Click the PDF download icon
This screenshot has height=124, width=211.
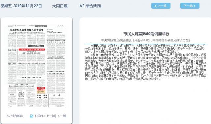pyautogui.click(x=31, y=116)
